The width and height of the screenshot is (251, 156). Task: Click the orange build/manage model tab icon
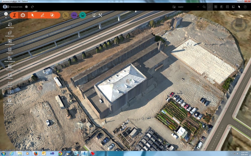[x=15, y=15]
